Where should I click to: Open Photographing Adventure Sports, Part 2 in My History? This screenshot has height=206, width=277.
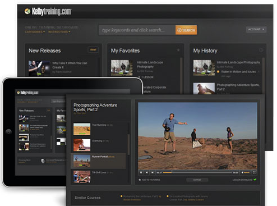(238, 87)
